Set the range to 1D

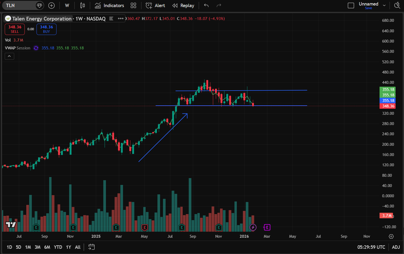point(9,247)
